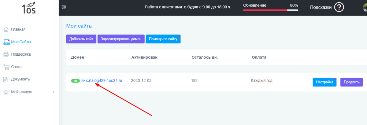Click the green ssl badge
367x125 pixels.
[75, 81]
